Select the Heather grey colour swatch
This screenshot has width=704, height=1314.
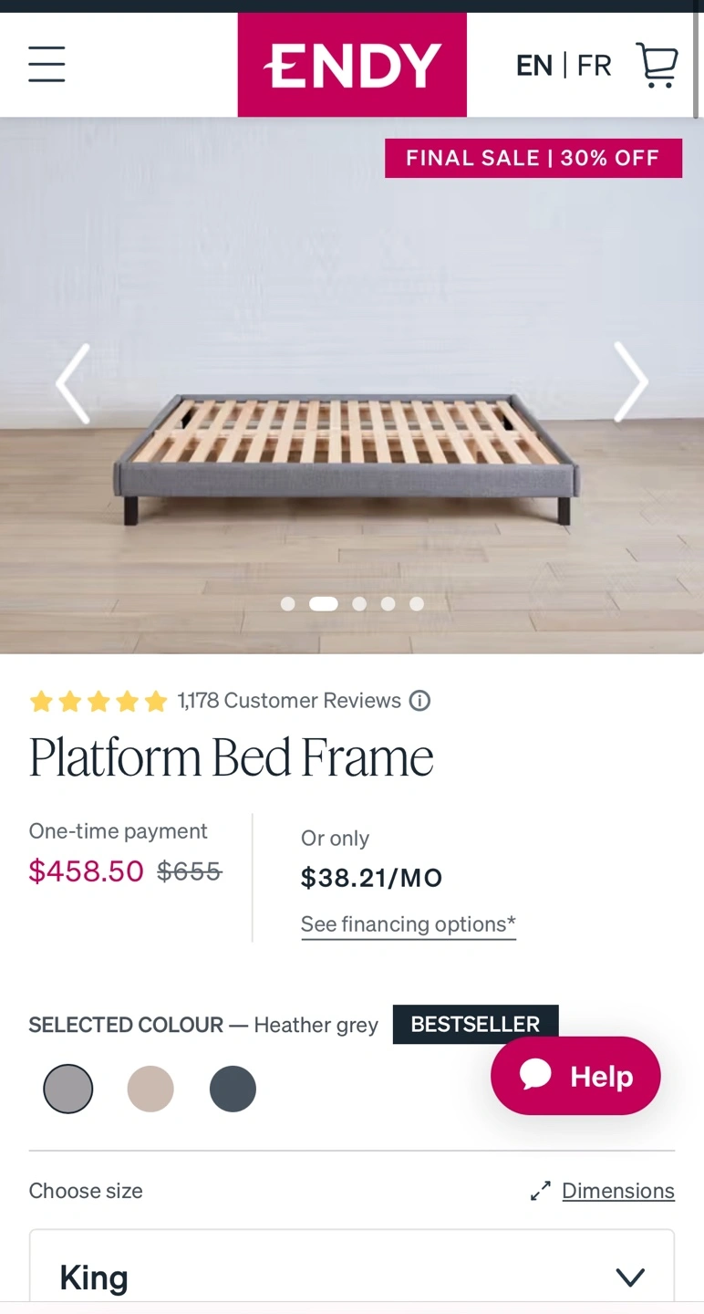tap(68, 1089)
